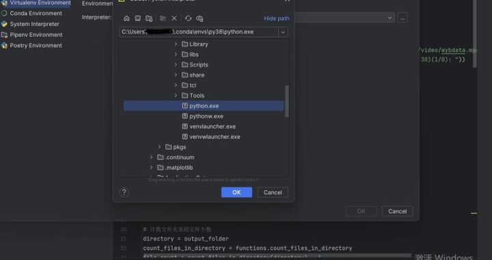Click the New Folder toolbar icon
Screen dimensions: 492x260
coord(163,18)
